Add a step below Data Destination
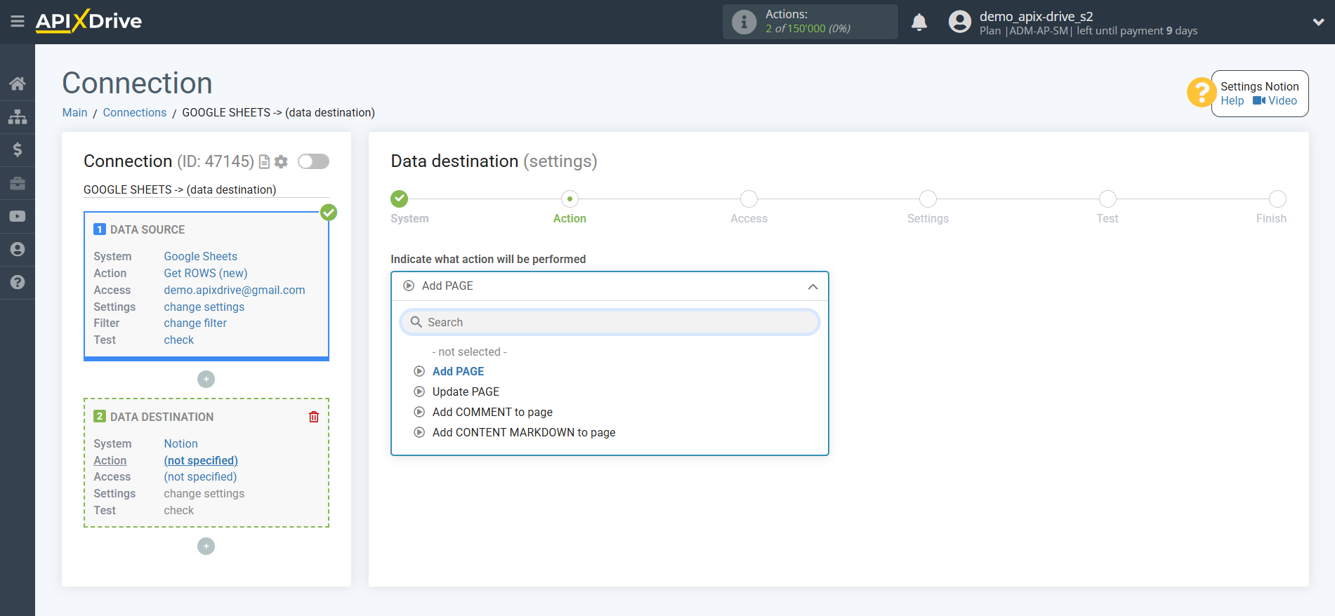This screenshot has width=1335, height=616. (x=206, y=547)
